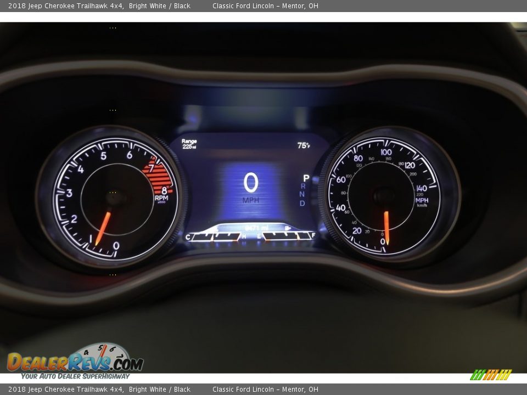The height and width of the screenshot is (395, 527).
Task: Click the top title '2018 Jeep Cherokee Trailhawk 4x4'
Action: pos(65,6)
